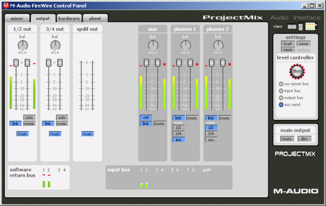Screen dimensions: 326x206
Task: Select input bus radio button
Action: [x=281, y=91]
